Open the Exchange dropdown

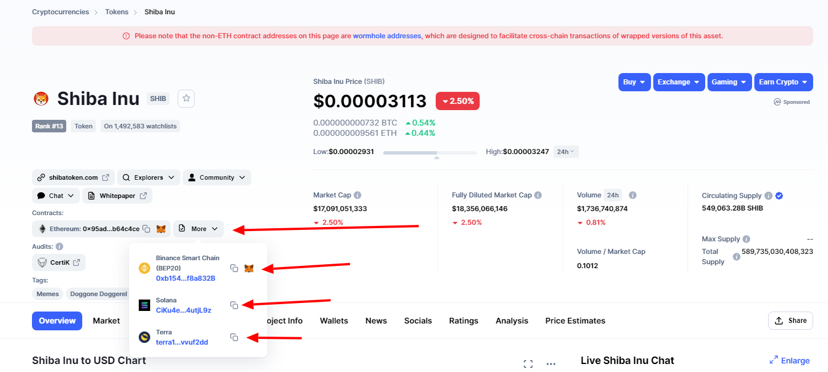point(680,82)
